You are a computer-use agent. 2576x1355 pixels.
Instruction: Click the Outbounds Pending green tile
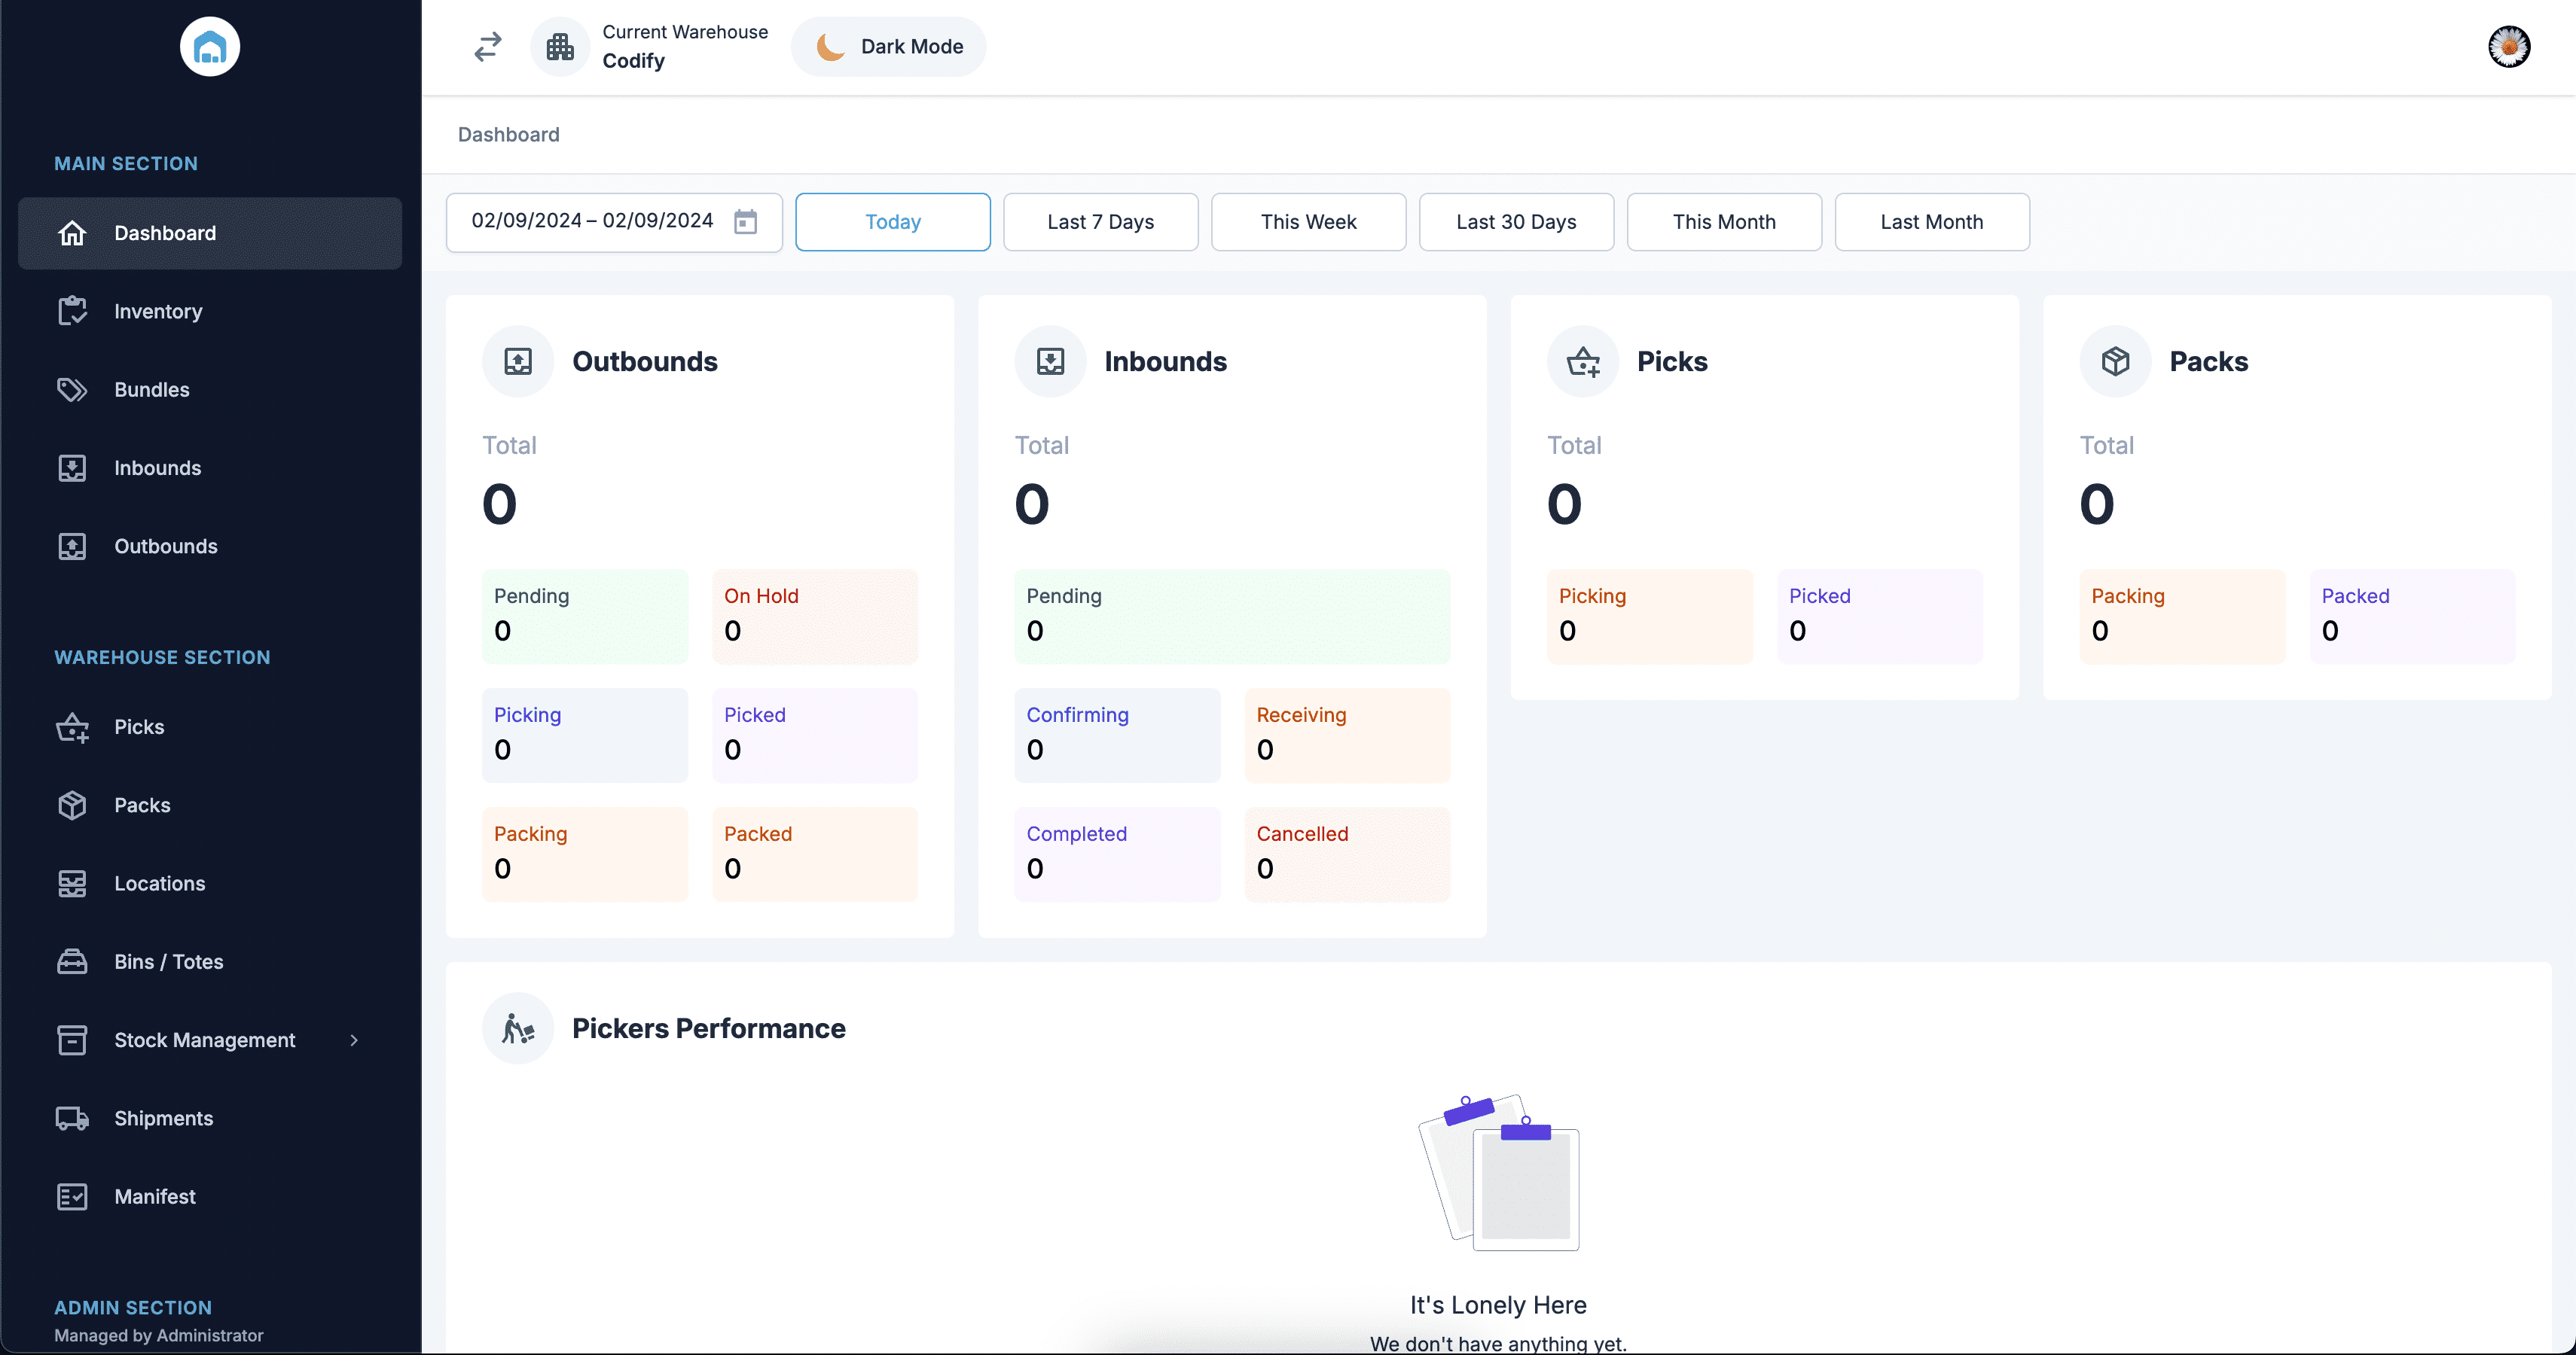click(x=584, y=616)
